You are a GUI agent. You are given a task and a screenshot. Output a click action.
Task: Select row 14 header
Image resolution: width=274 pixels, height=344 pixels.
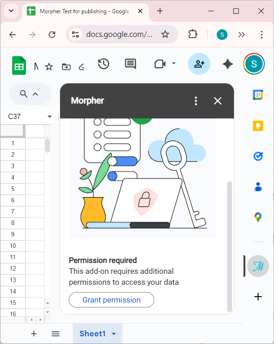pyautogui.click(x=13, y=291)
